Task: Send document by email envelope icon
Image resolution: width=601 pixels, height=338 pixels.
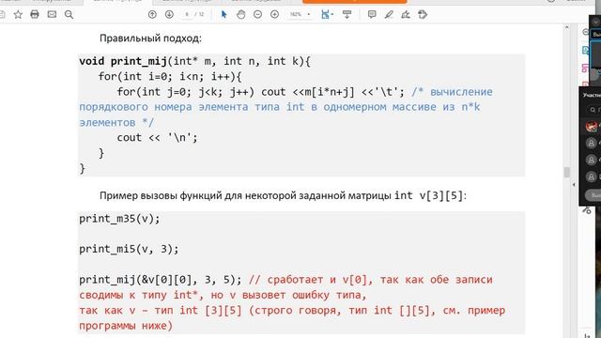Action: coord(52,15)
